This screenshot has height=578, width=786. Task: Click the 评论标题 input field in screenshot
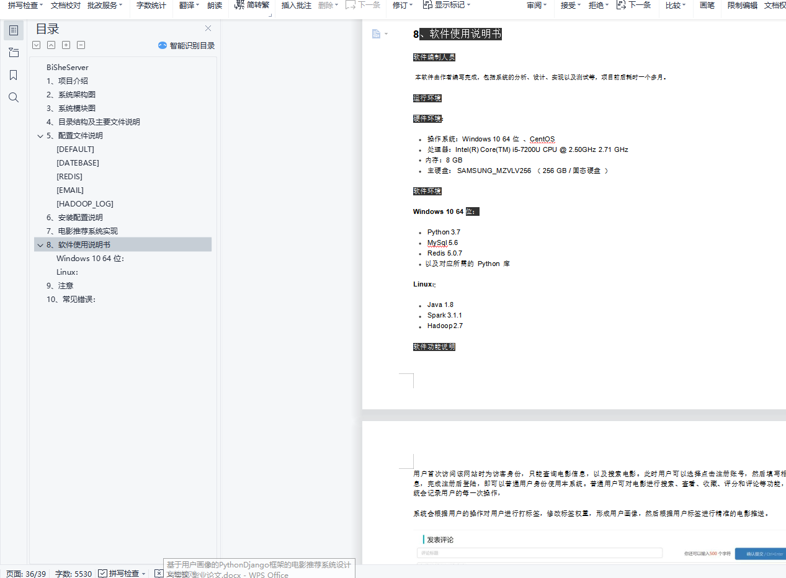click(x=539, y=553)
